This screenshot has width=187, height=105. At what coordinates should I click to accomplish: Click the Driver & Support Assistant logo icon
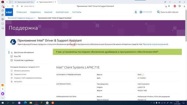[13, 42]
